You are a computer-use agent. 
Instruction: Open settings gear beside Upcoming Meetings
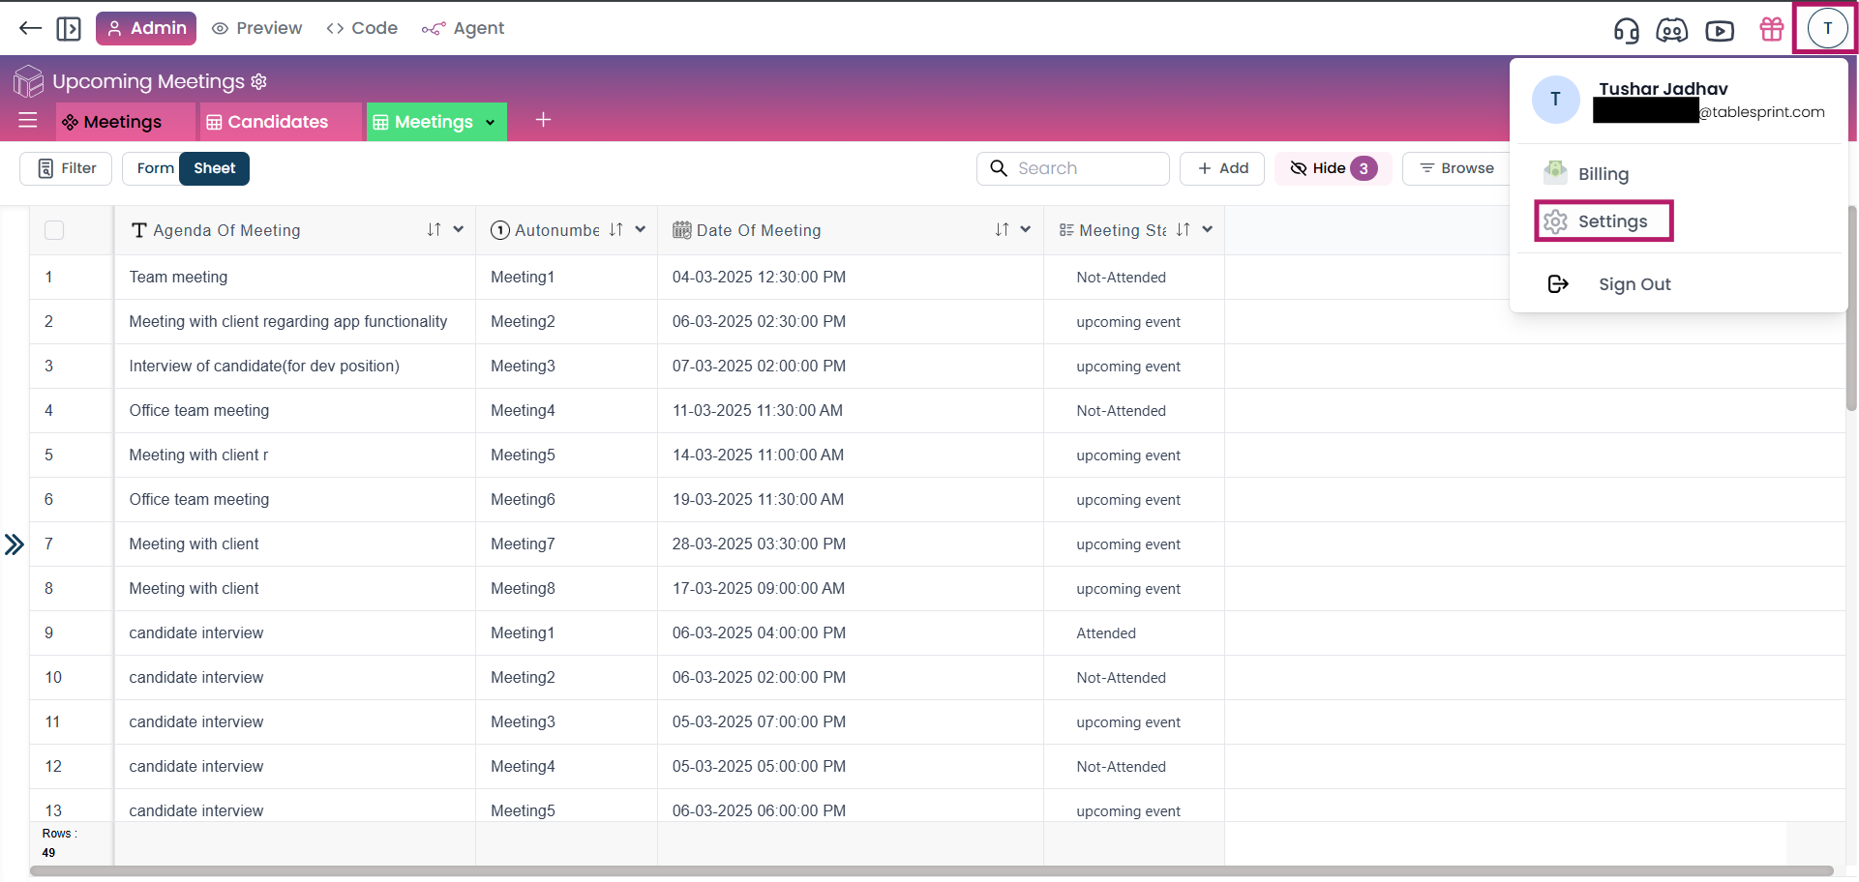pyautogui.click(x=259, y=81)
